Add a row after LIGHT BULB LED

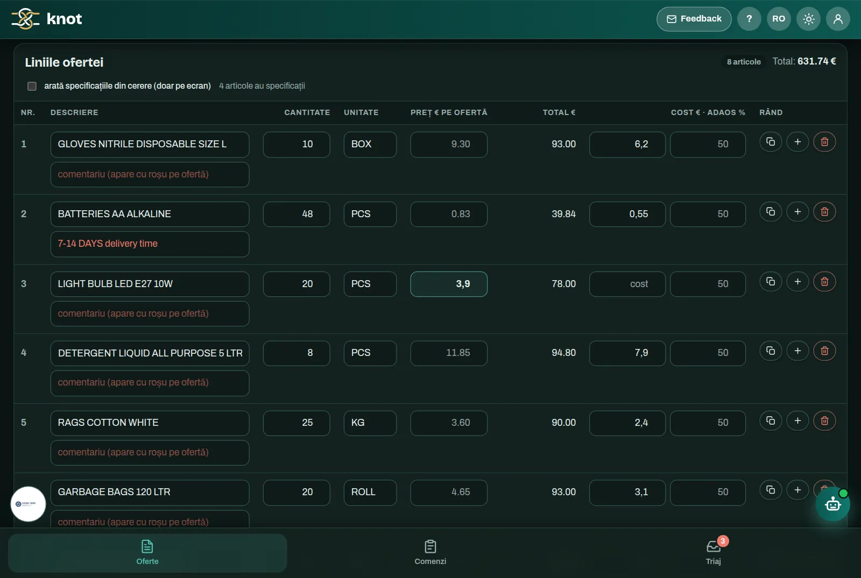pos(798,282)
